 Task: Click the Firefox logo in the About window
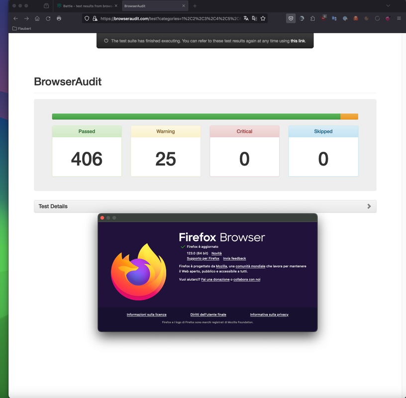point(138,272)
